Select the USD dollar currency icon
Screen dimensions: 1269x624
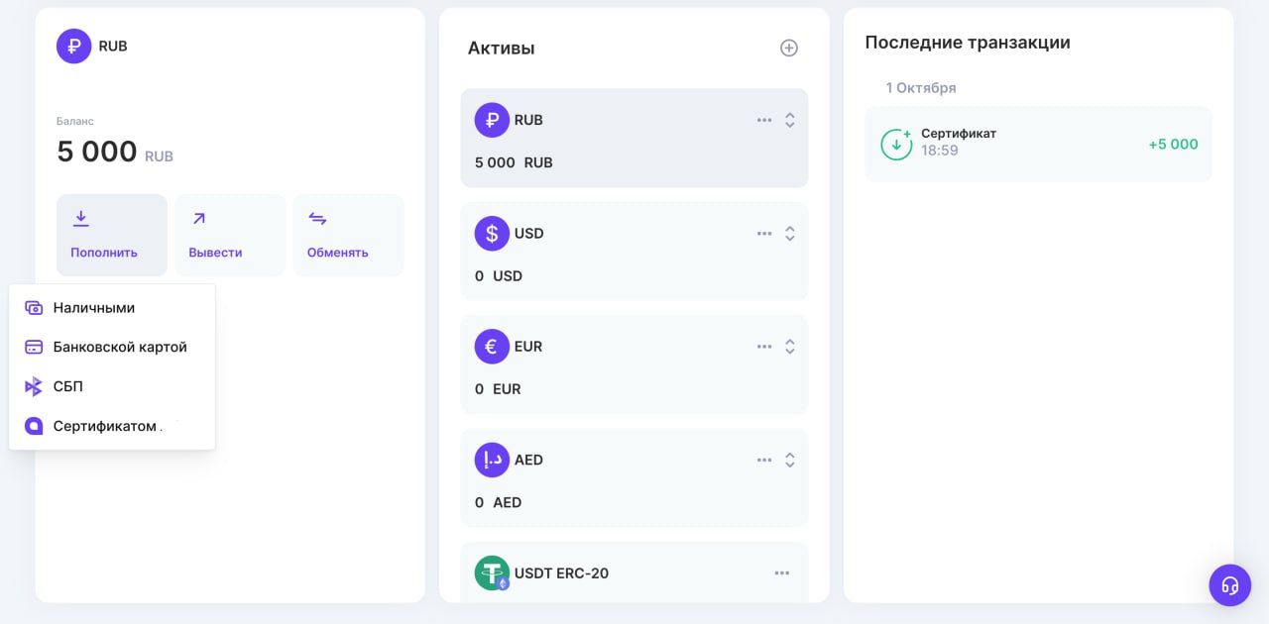coord(492,233)
